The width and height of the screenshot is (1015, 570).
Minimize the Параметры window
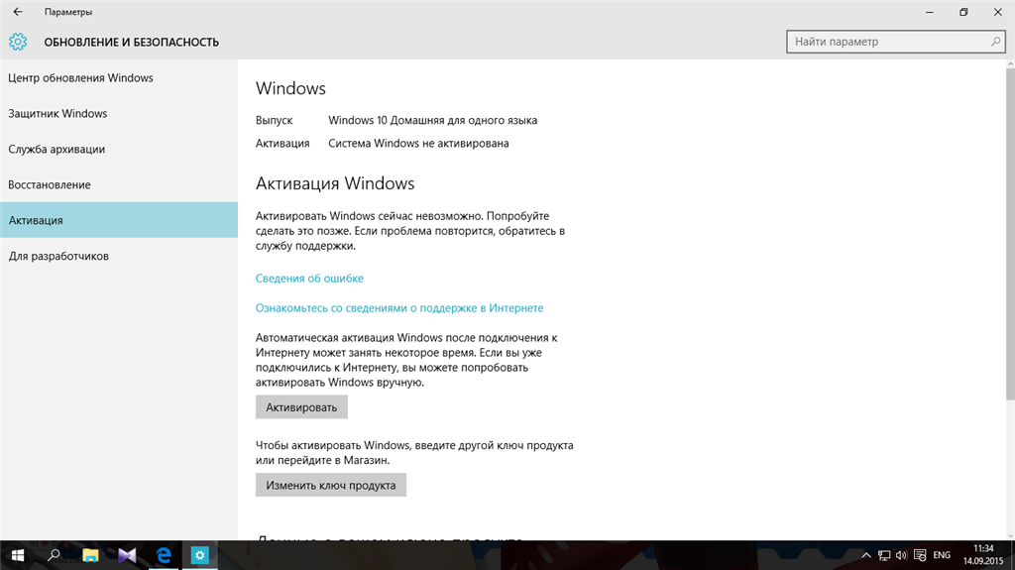pos(930,12)
